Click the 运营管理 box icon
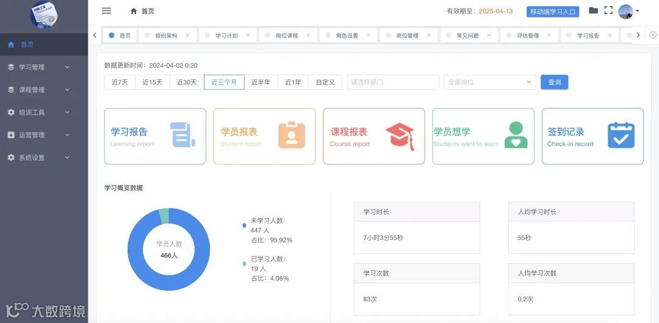Viewport: 659px width, 323px height. [x=11, y=136]
